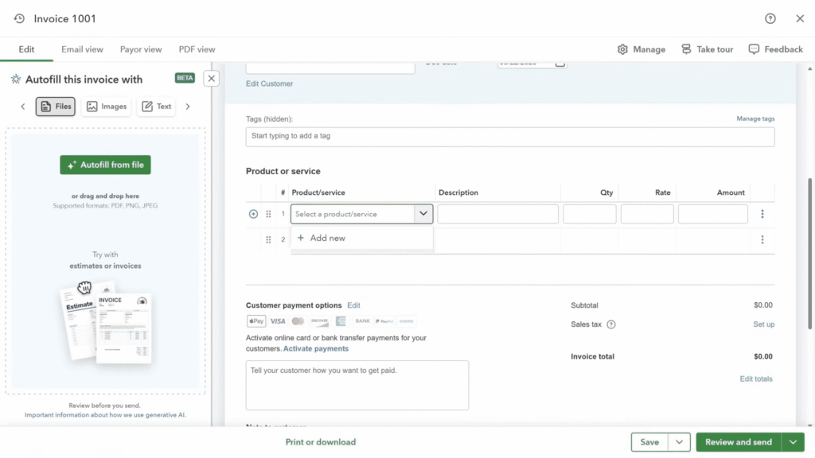The image size is (815, 458).
Task: Expand the product/service dropdown arrow
Action: click(x=423, y=214)
